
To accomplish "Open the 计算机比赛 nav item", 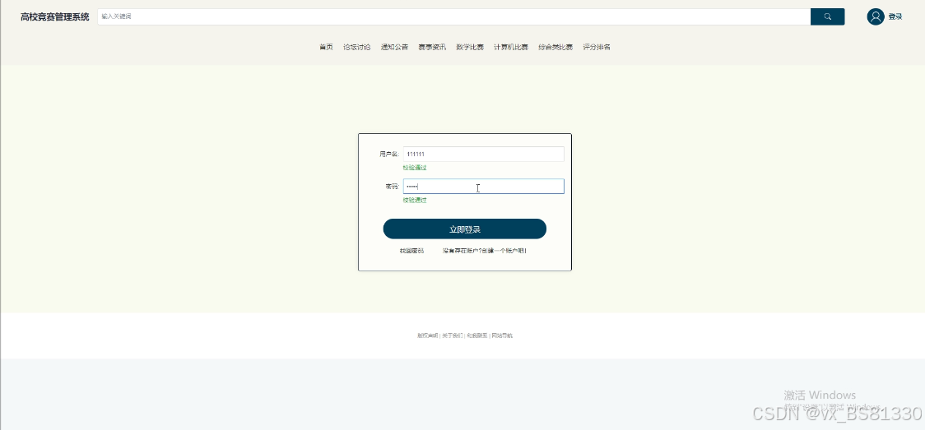I will (511, 47).
